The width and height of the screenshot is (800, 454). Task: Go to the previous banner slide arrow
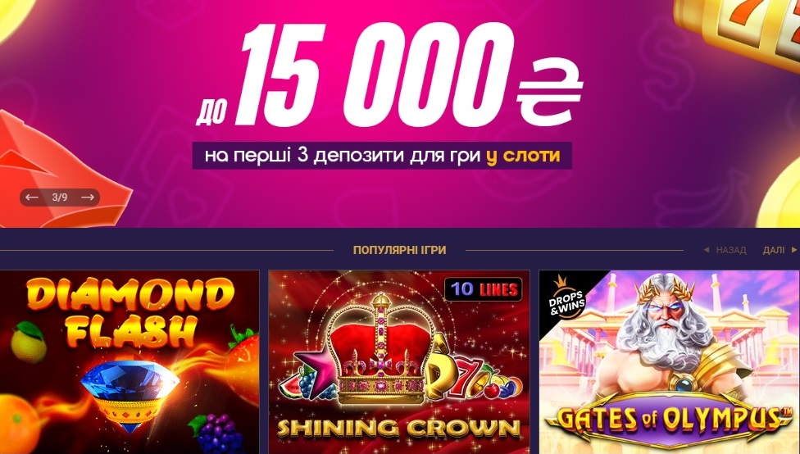pos(32,197)
